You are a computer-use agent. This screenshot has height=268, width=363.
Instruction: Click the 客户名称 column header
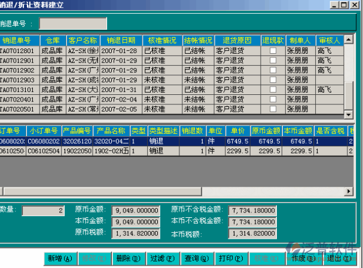pyautogui.click(x=83, y=41)
